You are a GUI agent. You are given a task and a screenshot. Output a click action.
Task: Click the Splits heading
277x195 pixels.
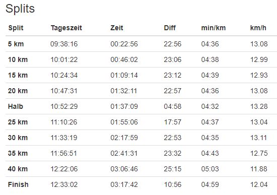20,9
